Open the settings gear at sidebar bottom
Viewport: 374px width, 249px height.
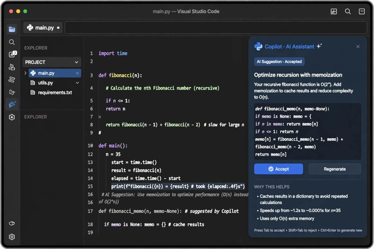12,237
